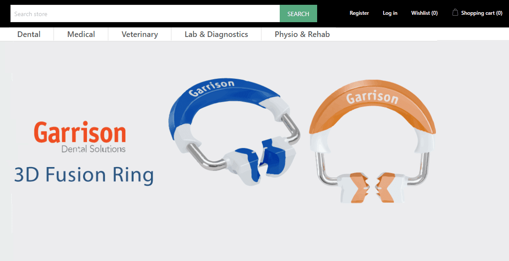Click the shopping cart bag icon

coord(455,13)
